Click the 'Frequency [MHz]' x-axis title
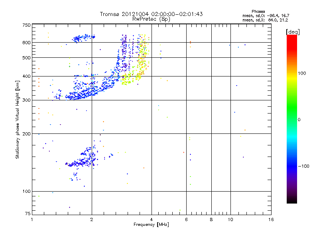The width and height of the screenshot is (319, 239). (x=151, y=225)
